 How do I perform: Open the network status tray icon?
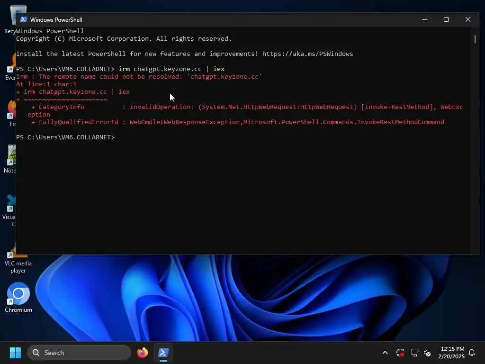pos(415,353)
